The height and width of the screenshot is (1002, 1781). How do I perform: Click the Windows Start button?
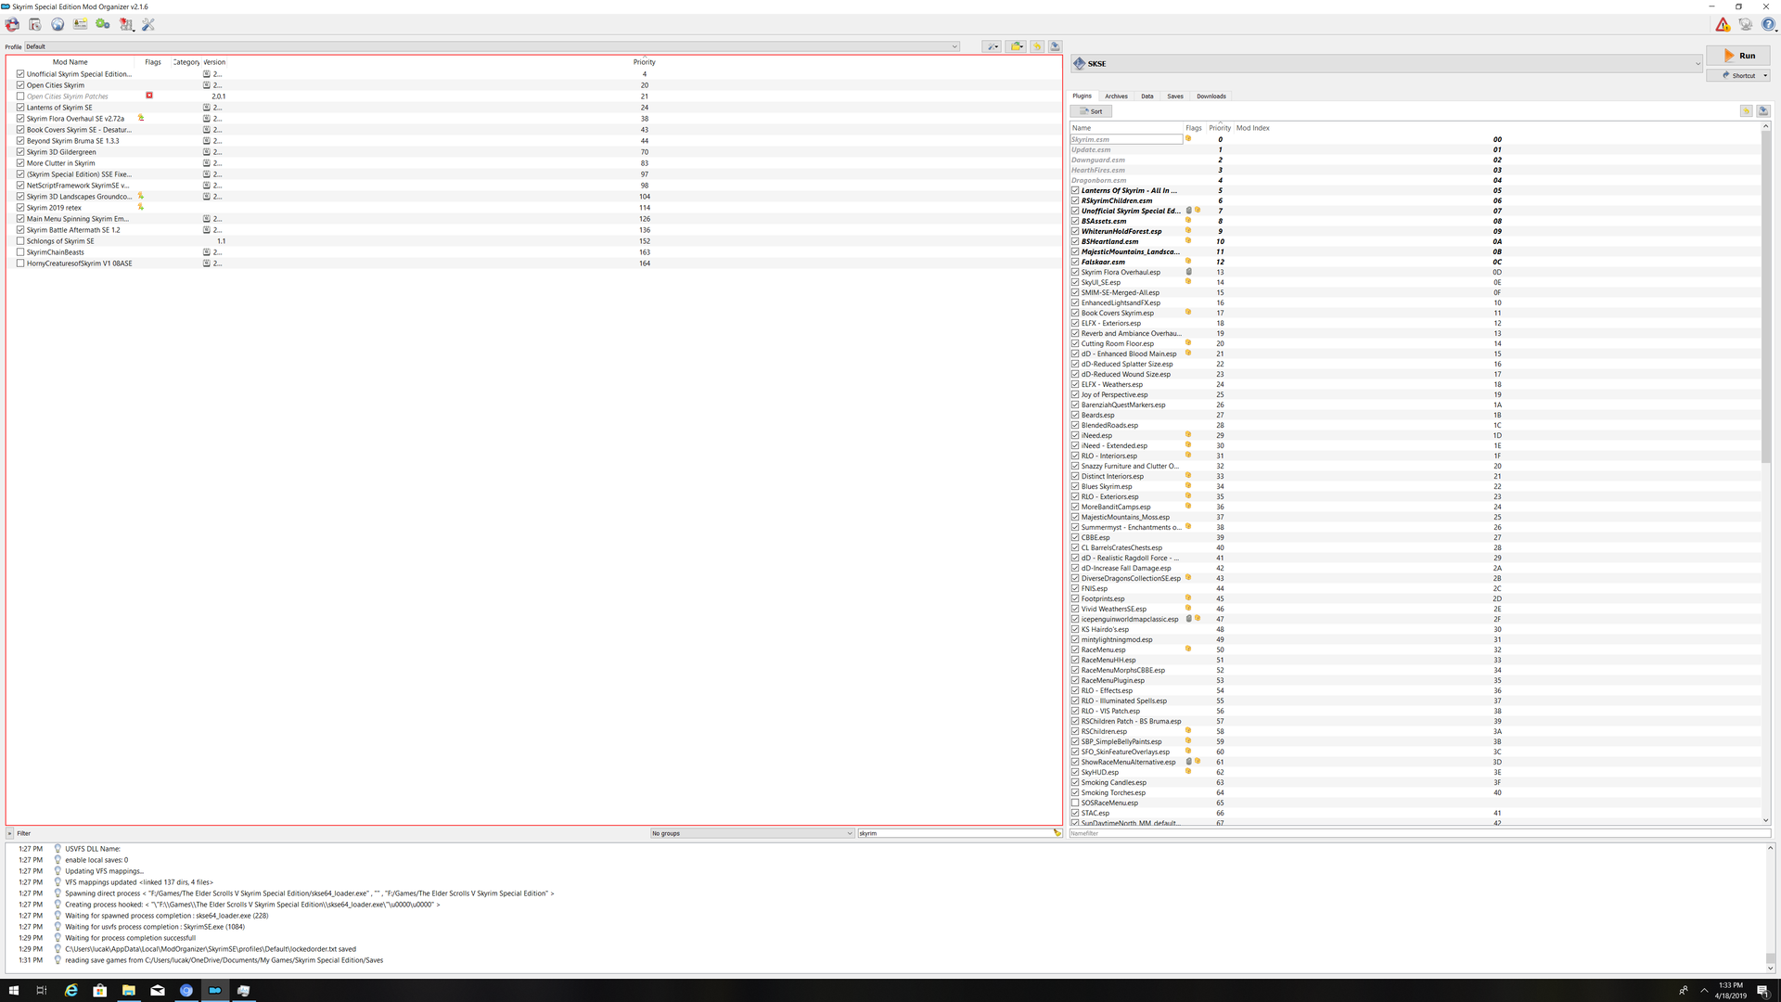point(14,990)
